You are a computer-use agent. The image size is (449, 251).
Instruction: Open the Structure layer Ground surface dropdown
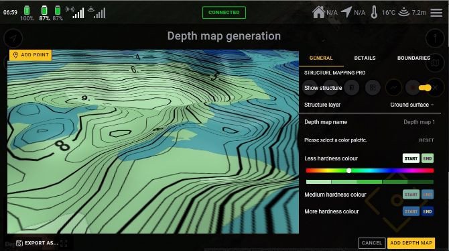pos(411,105)
